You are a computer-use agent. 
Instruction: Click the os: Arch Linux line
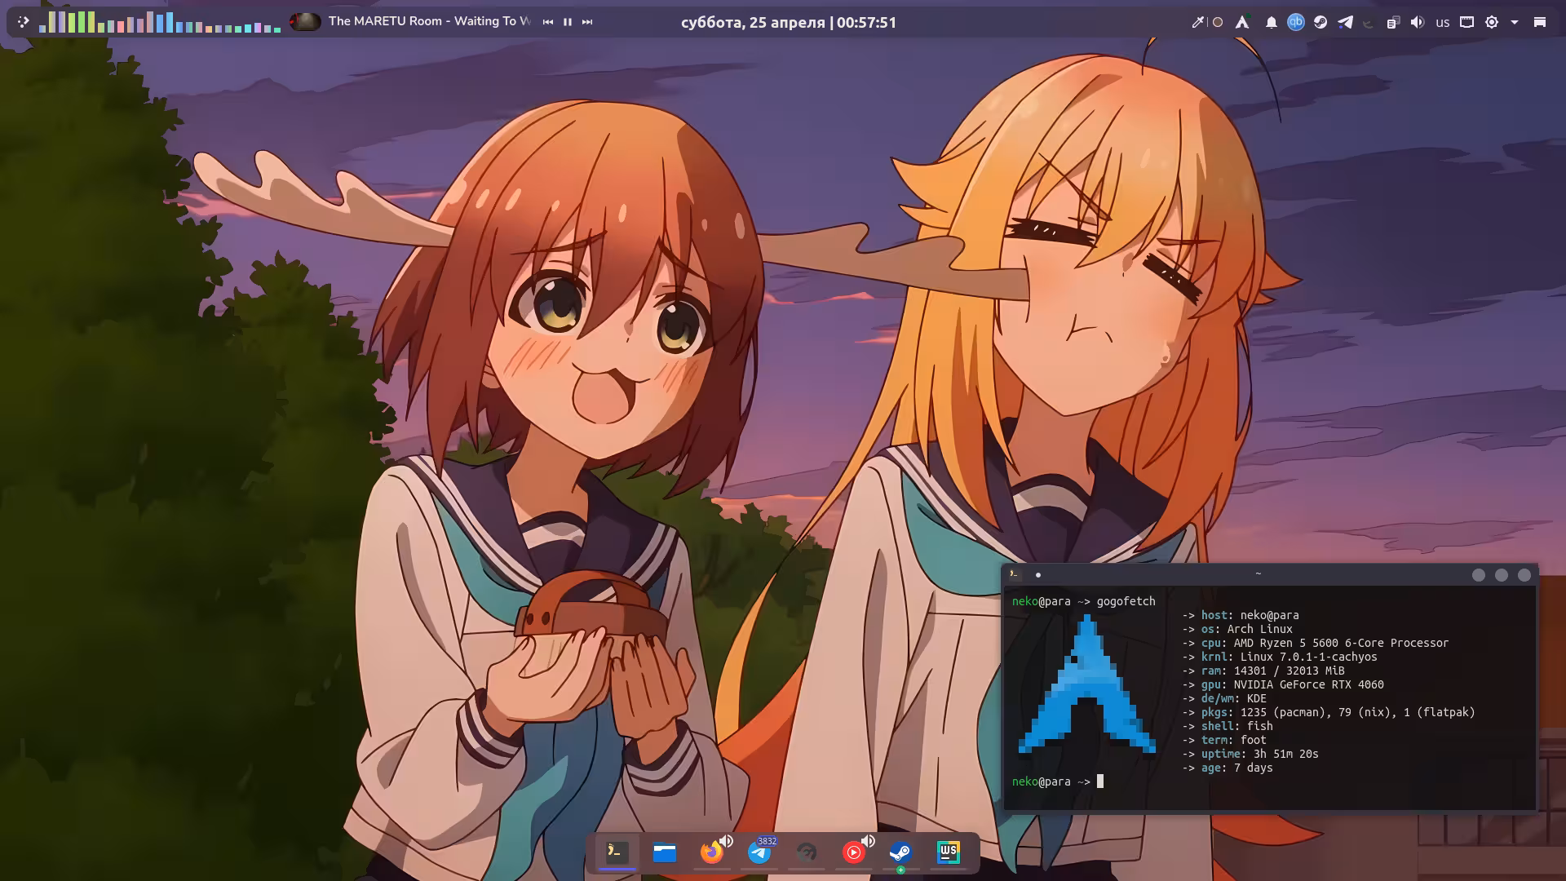click(1237, 629)
